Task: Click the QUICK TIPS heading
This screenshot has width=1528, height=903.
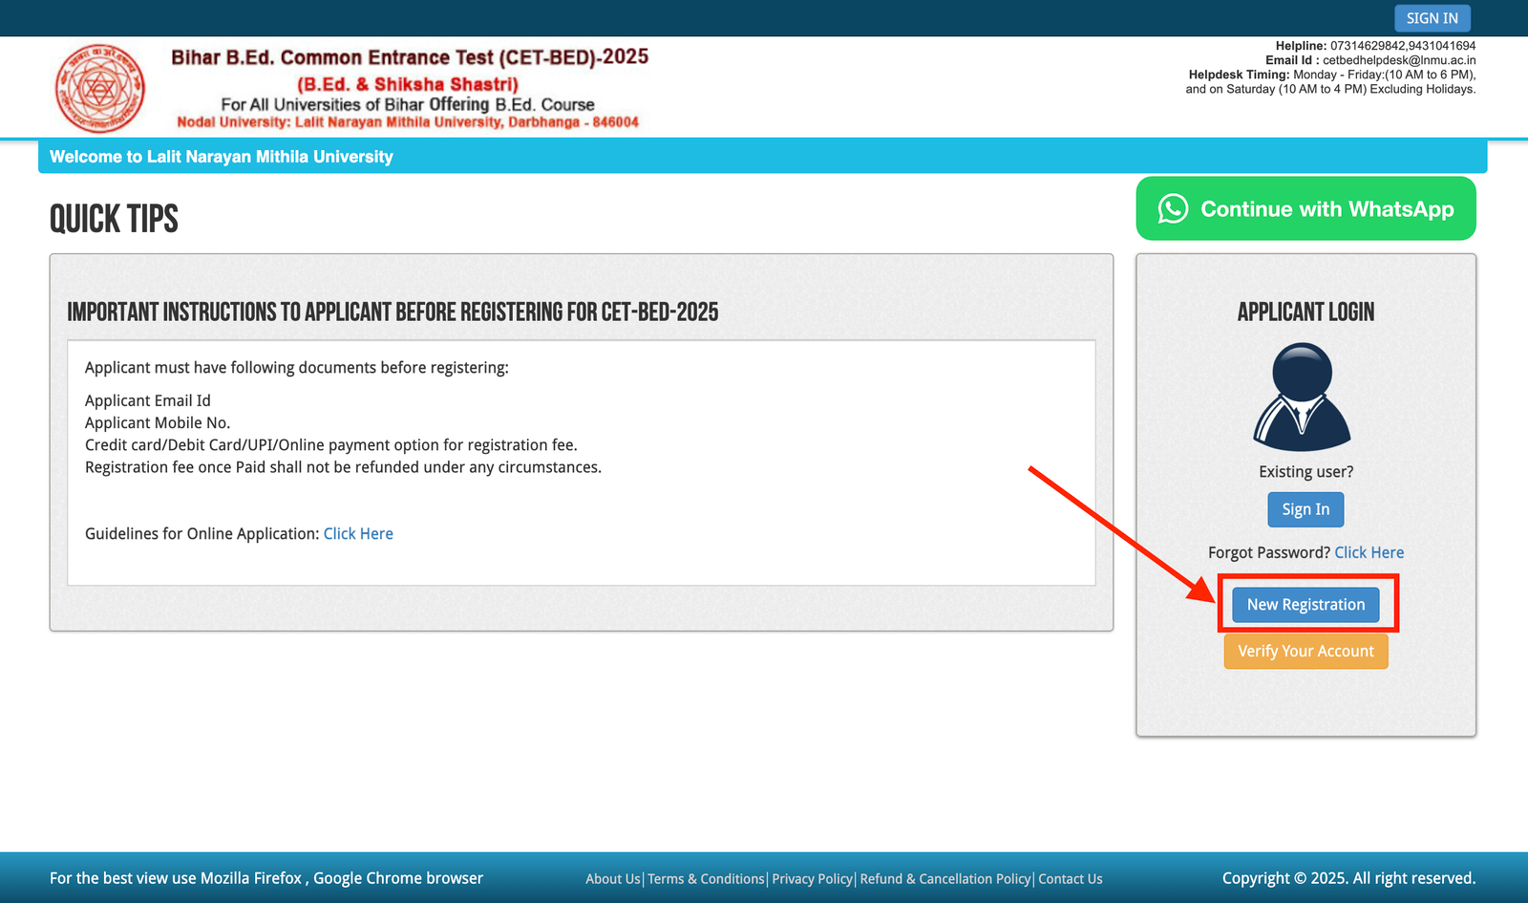Action: [x=114, y=219]
